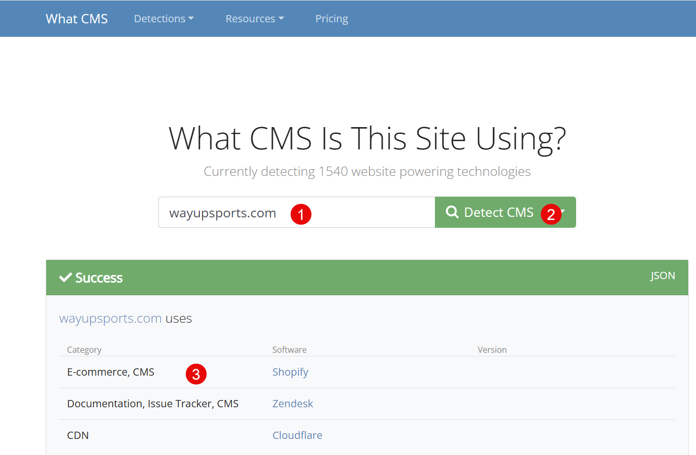Viewport: 696px width, 455px height.
Task: Select the Version column header
Action: coord(492,350)
